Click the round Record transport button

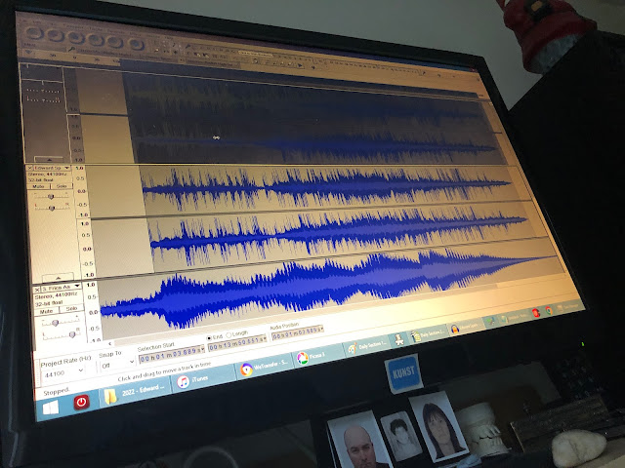click(x=136, y=44)
